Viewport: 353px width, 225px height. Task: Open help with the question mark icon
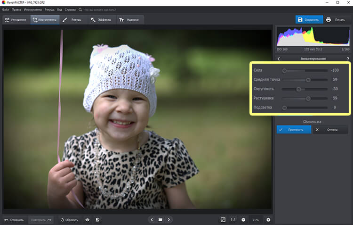point(347,58)
